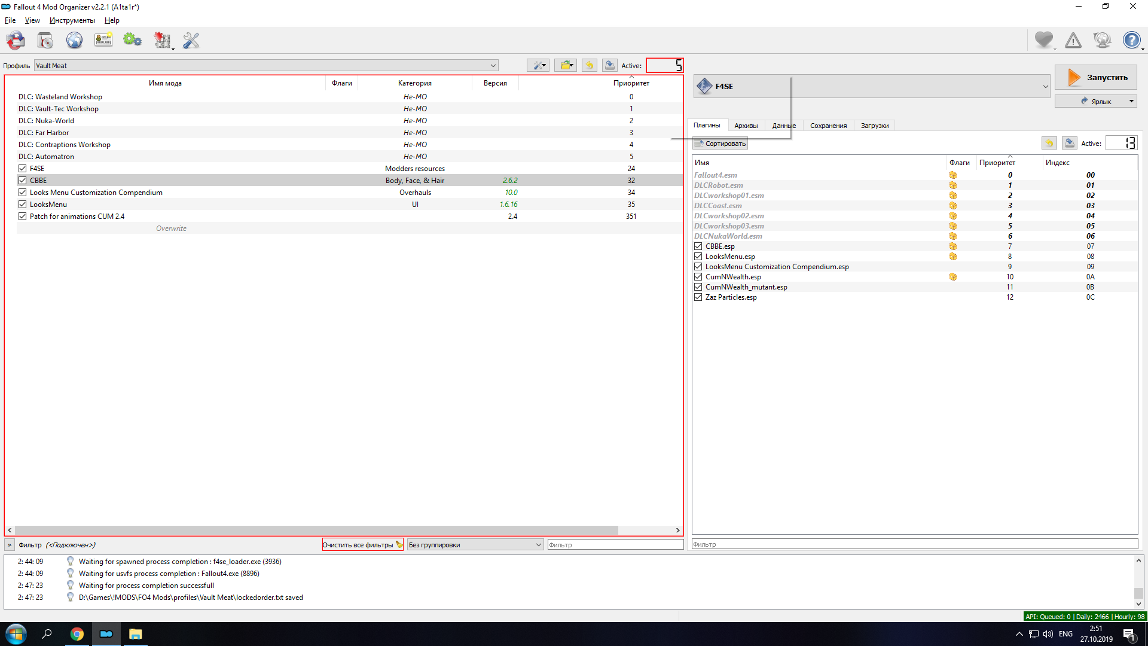
Task: Click the volume icon in system tray
Action: pos(1048,634)
